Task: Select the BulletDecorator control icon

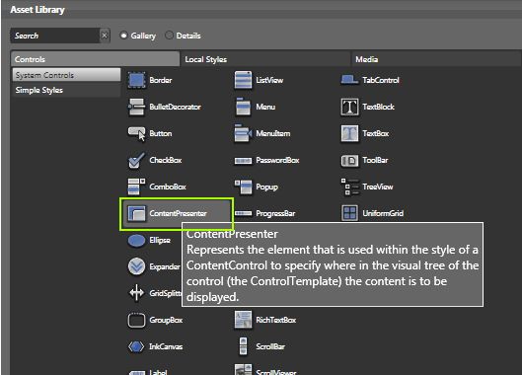Action: (x=136, y=107)
